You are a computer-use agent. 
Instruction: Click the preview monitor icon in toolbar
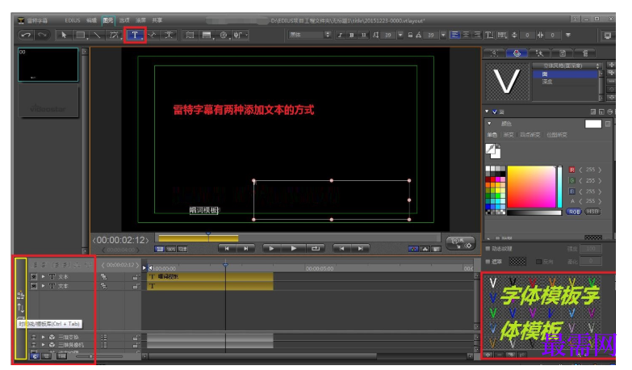point(608,36)
